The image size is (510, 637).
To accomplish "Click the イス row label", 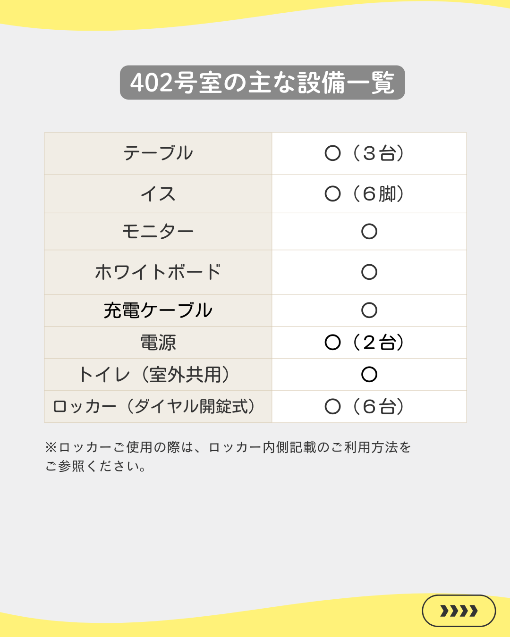I will [x=158, y=194].
